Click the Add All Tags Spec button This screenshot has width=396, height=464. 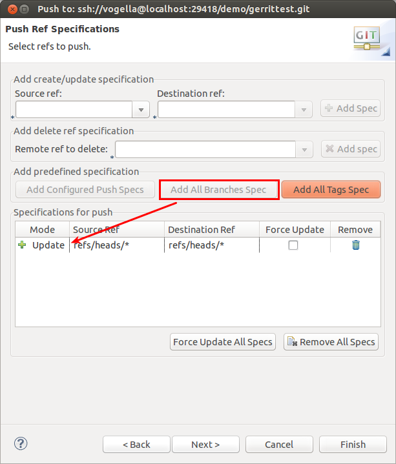pos(331,189)
